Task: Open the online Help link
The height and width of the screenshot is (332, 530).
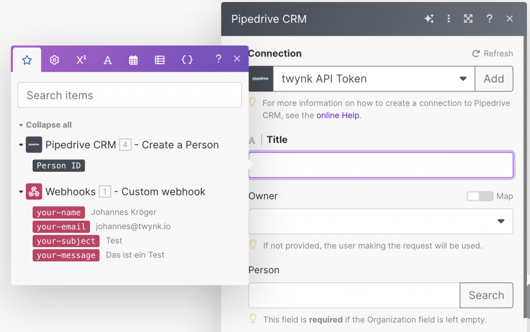Action: click(337, 115)
